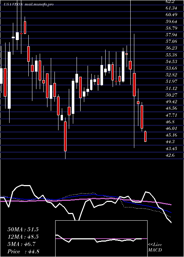Select the 56.23 price axis label
Screen dimensions: 184x257
coord(171,48)
